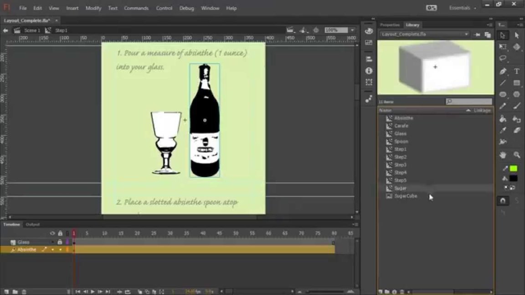Choose the Text tool

pyautogui.click(x=516, y=71)
